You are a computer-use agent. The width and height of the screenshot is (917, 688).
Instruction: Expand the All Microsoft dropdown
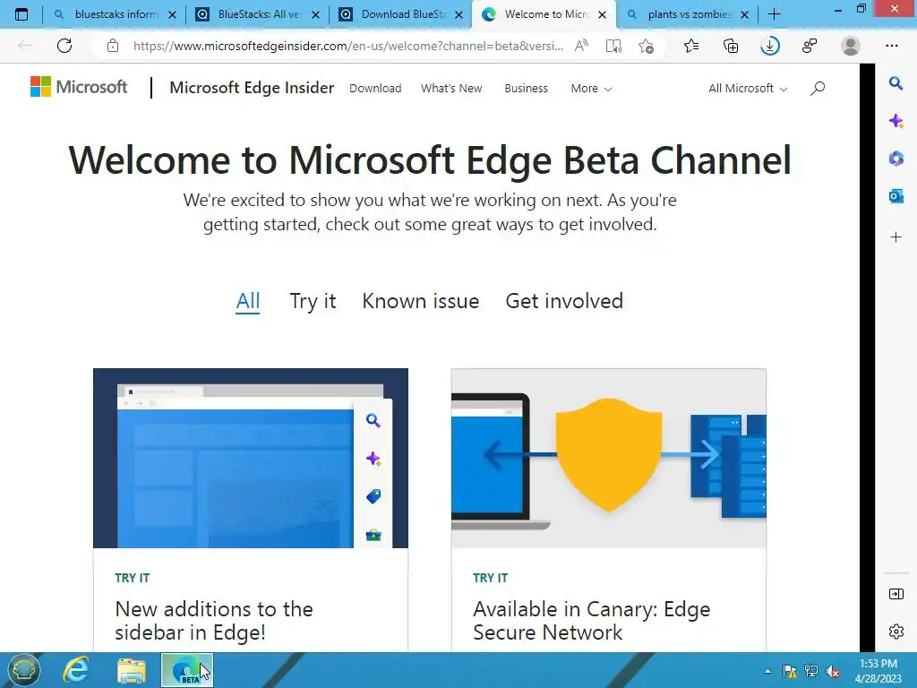(x=748, y=89)
